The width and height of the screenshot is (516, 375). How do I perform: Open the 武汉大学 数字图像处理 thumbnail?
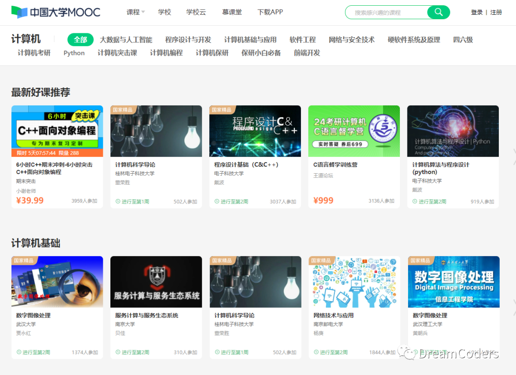point(57,282)
